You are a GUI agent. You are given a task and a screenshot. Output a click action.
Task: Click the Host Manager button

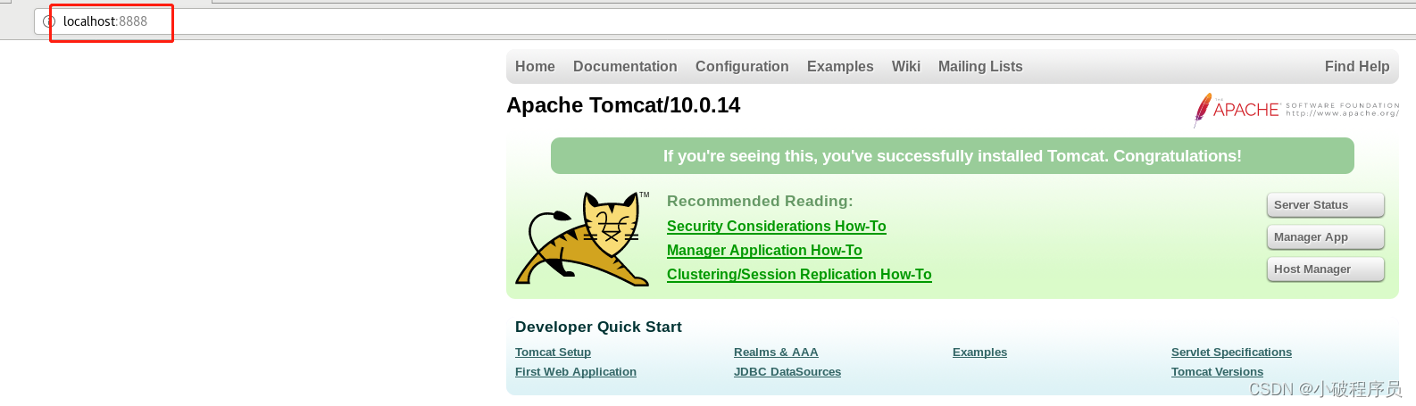1326,269
